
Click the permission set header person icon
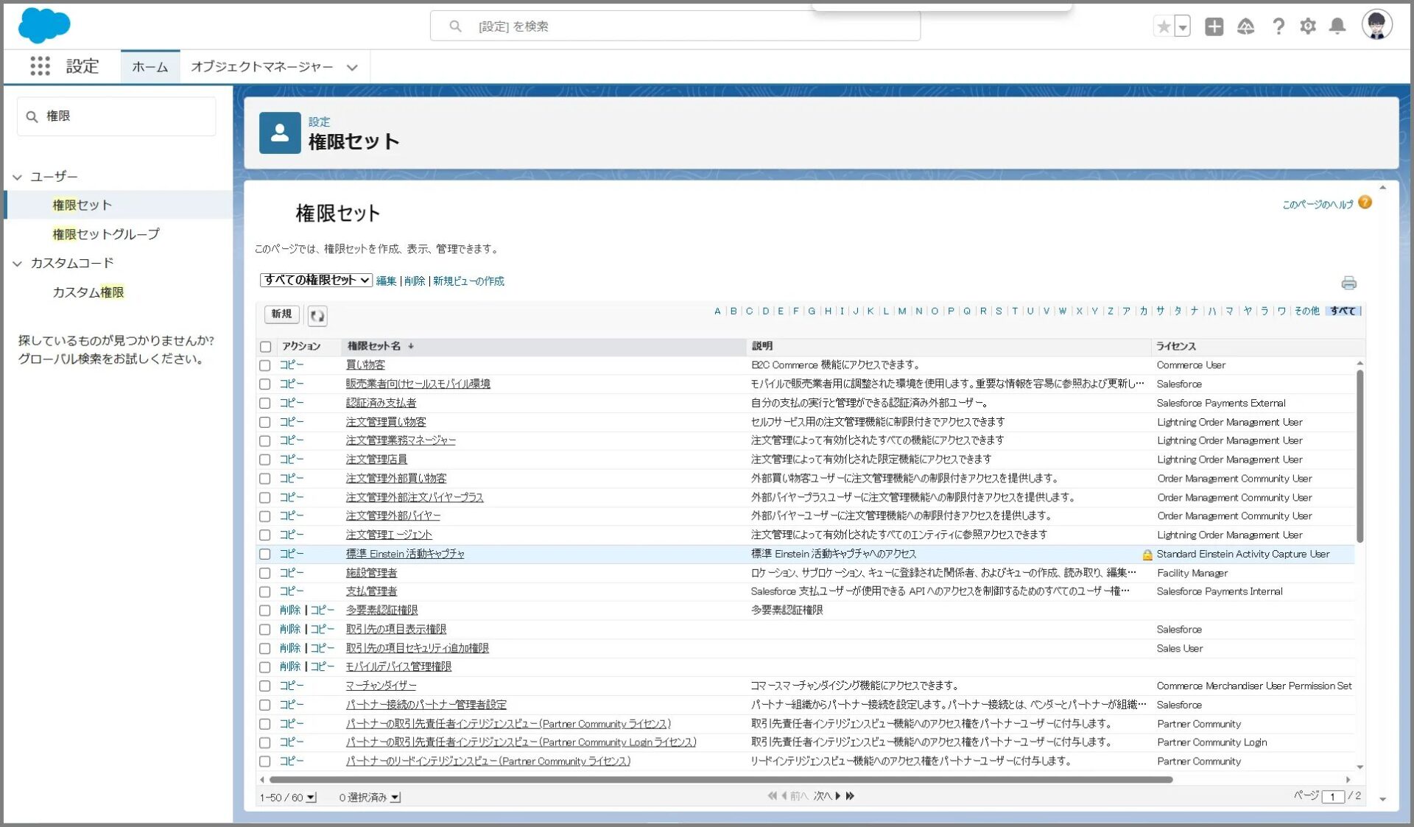280,133
